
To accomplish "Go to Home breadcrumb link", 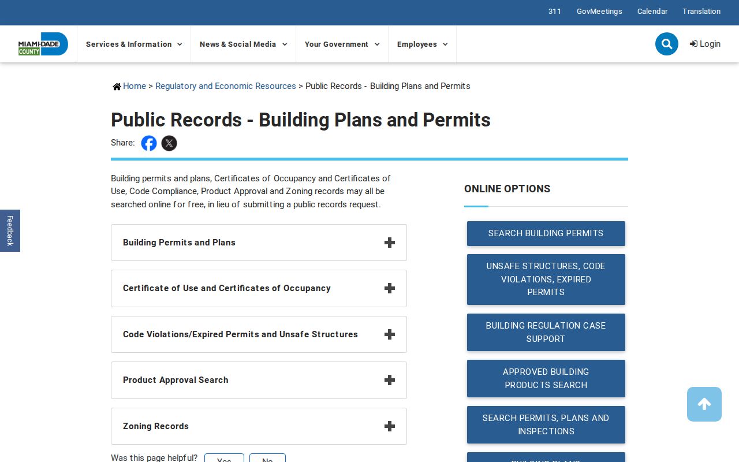I will [x=135, y=86].
